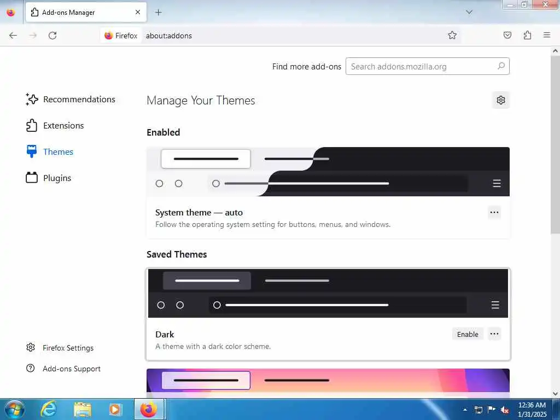Open the tools gear for all add-ons

tap(501, 101)
